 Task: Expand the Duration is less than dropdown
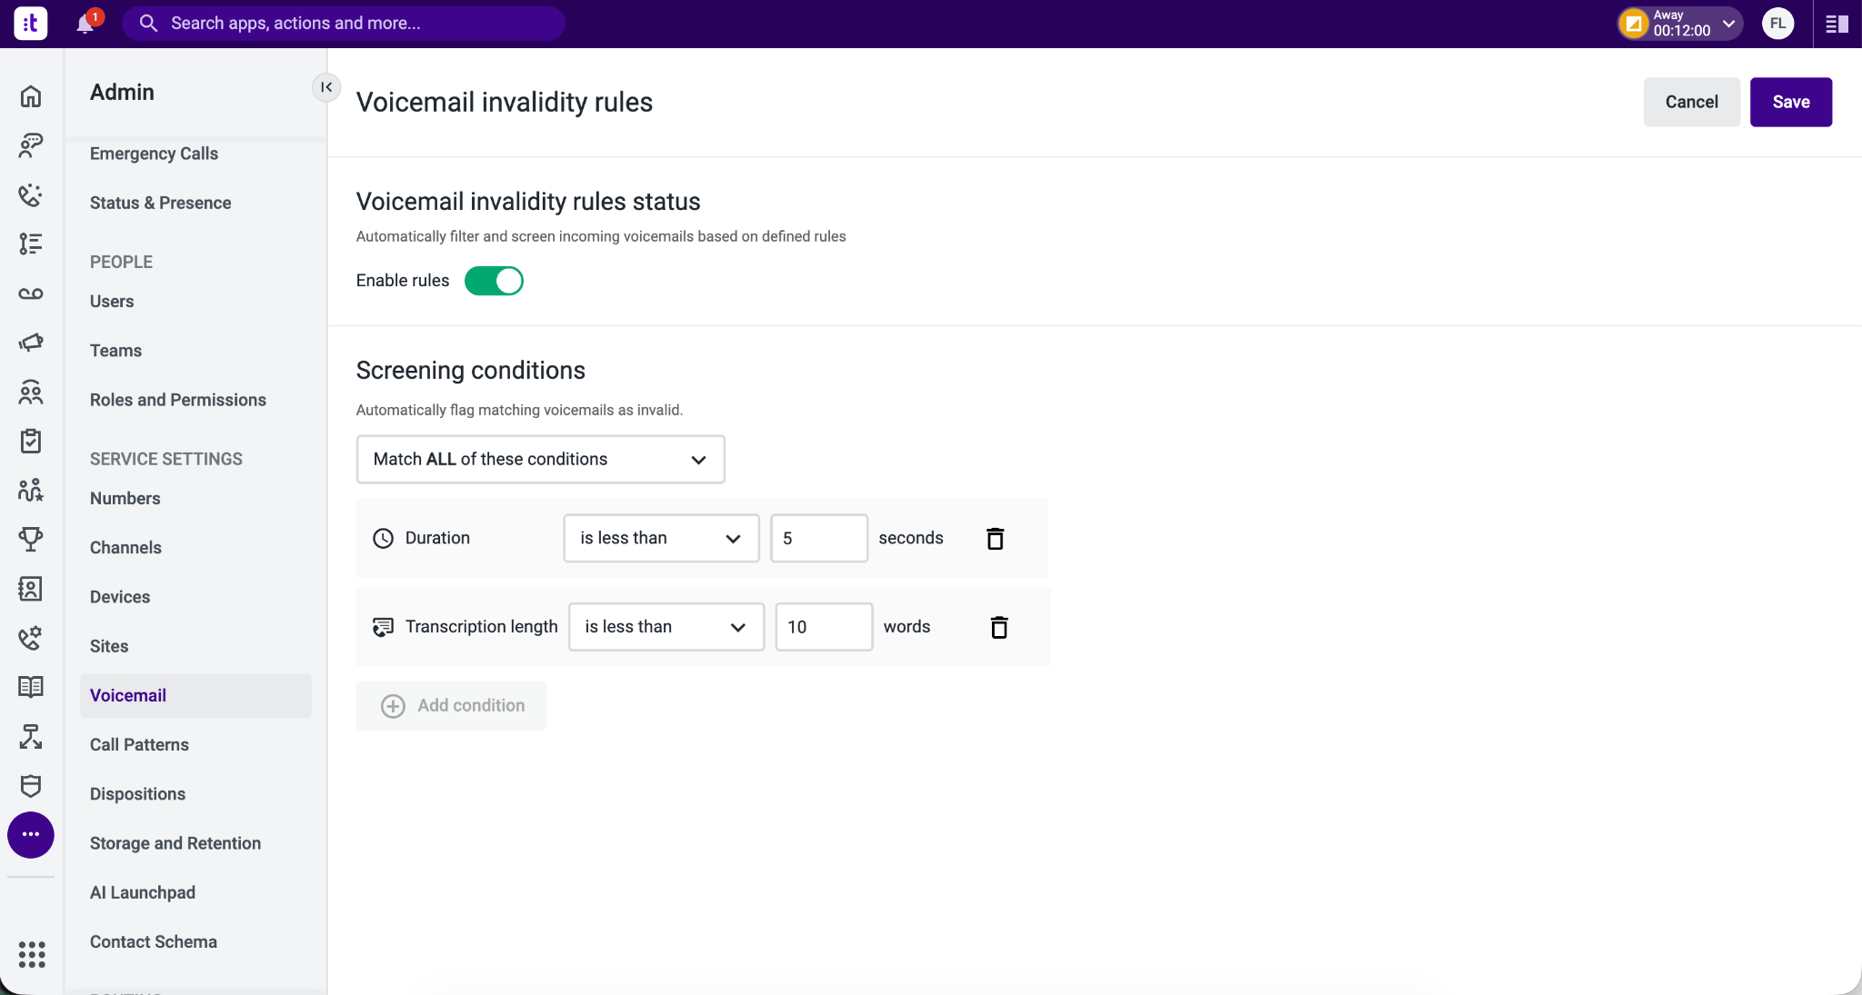tap(661, 539)
